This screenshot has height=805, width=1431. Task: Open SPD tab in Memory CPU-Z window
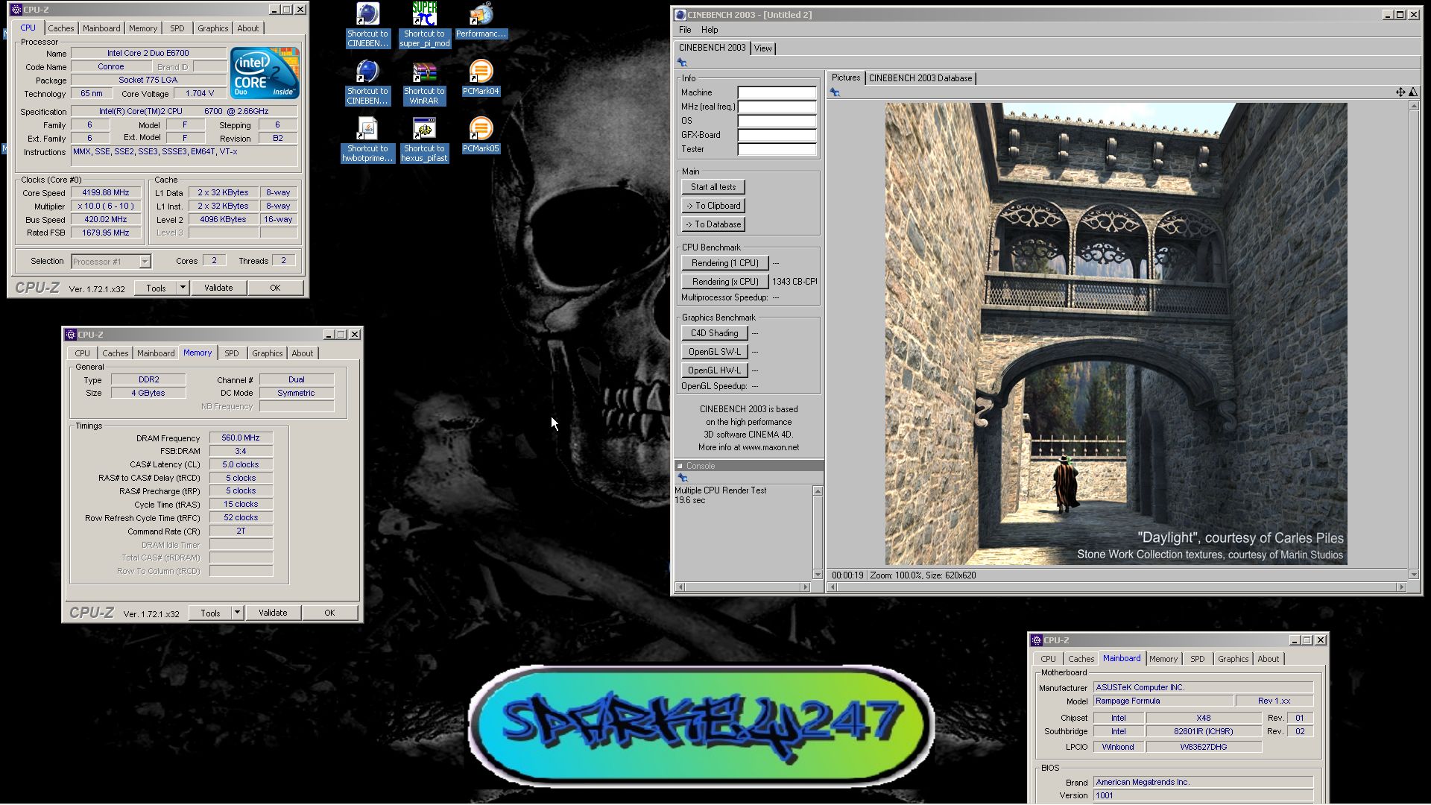tap(232, 353)
